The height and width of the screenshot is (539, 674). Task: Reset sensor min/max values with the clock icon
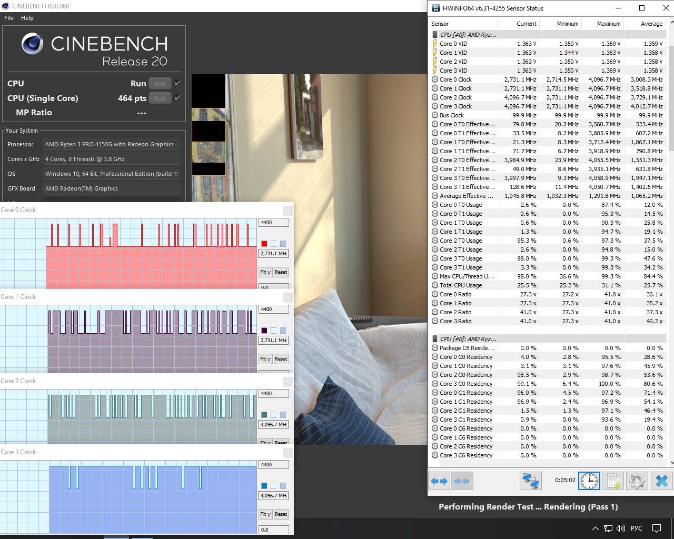[x=589, y=481]
